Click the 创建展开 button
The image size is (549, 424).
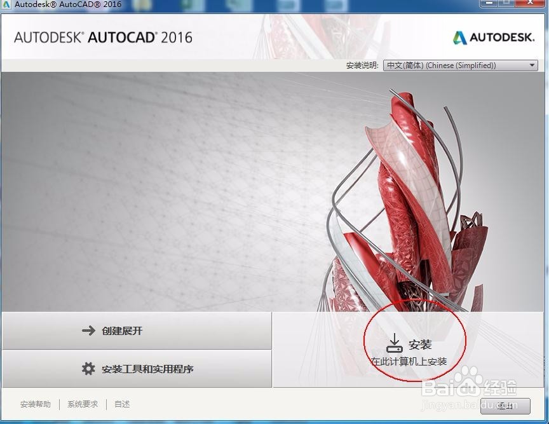137,331
